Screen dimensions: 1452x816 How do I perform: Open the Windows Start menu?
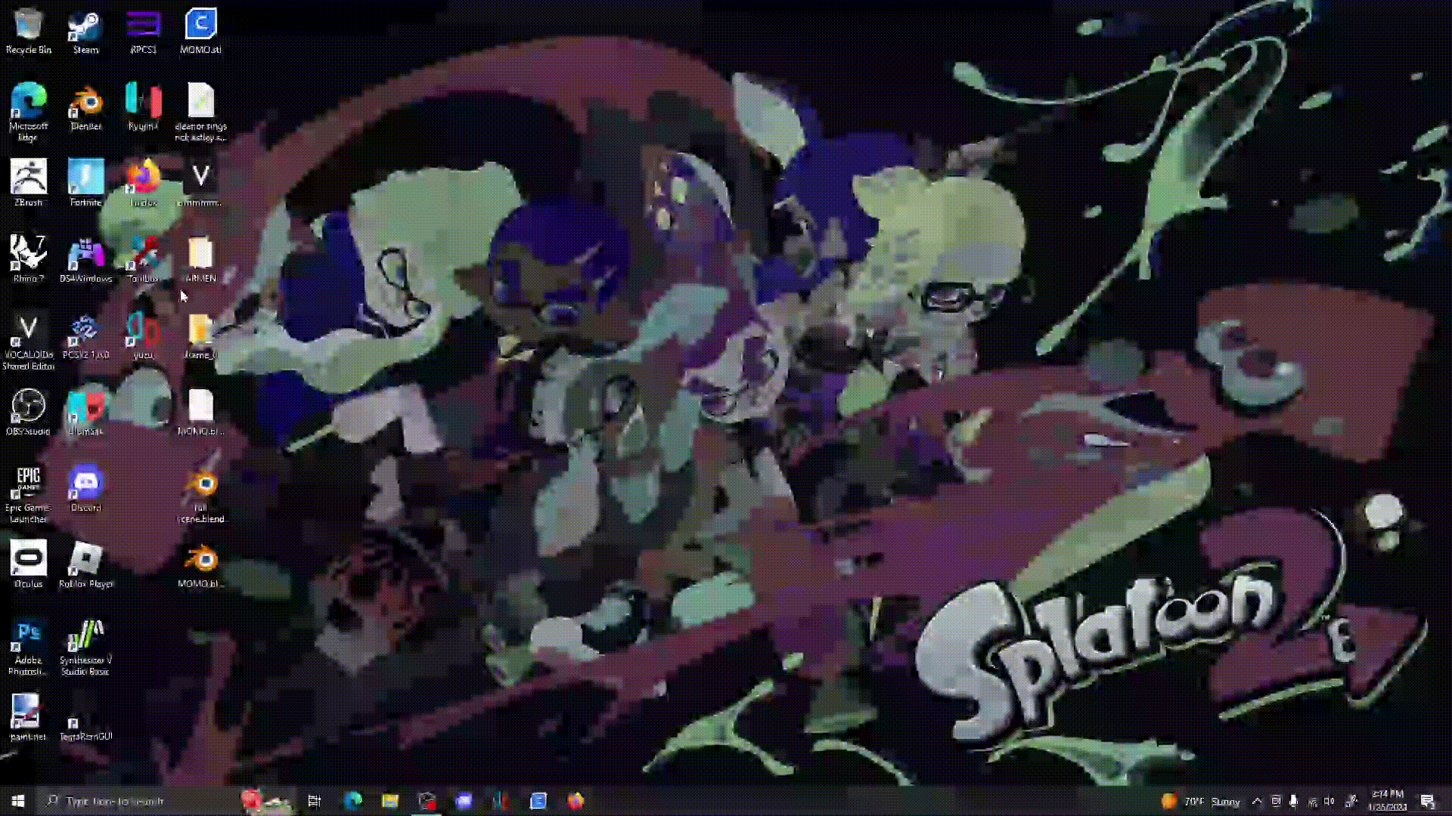click(x=18, y=801)
